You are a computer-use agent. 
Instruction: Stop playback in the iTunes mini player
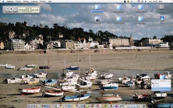11,9
